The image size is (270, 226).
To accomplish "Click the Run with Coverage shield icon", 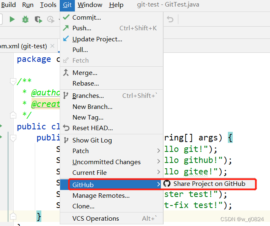I will pos(38,20).
